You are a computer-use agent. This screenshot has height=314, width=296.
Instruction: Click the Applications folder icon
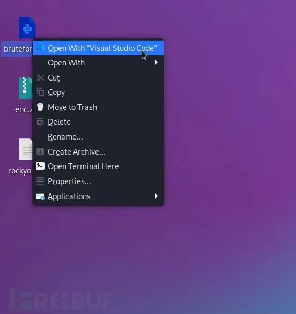pyautogui.click(x=40, y=196)
